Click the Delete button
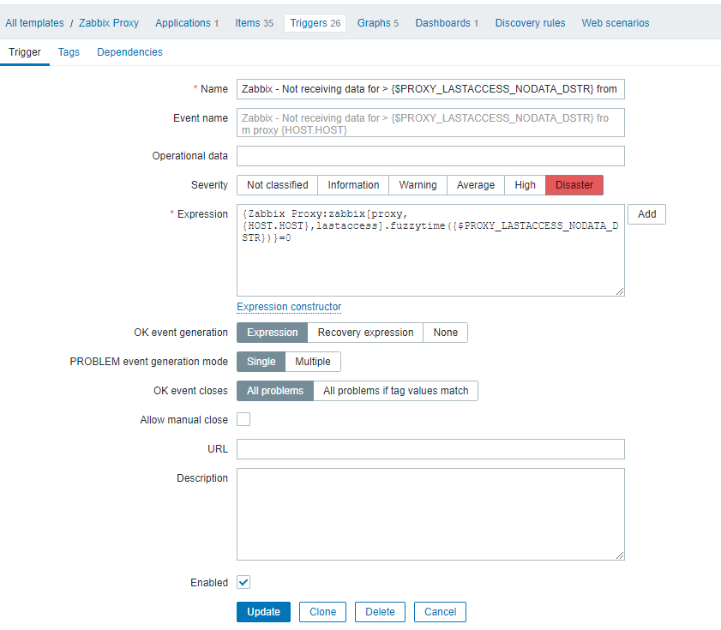 click(380, 612)
